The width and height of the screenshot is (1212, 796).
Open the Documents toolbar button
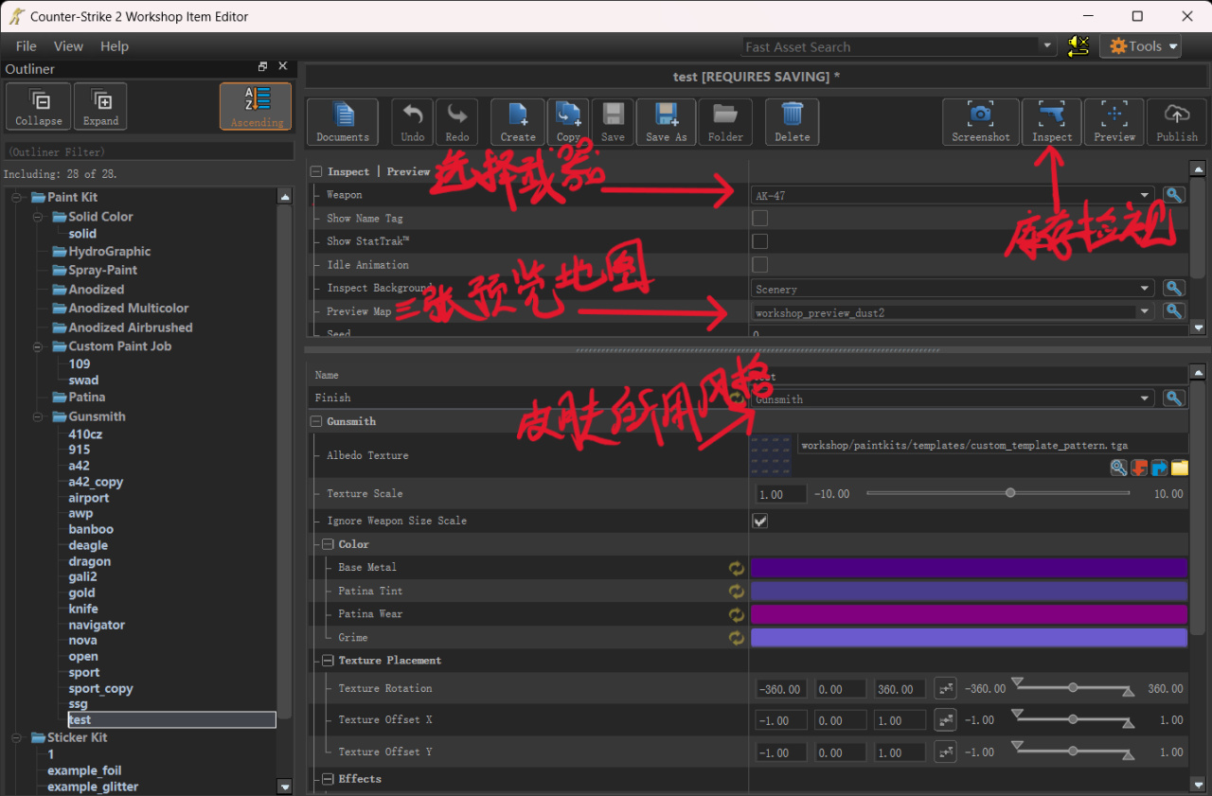[x=343, y=122]
